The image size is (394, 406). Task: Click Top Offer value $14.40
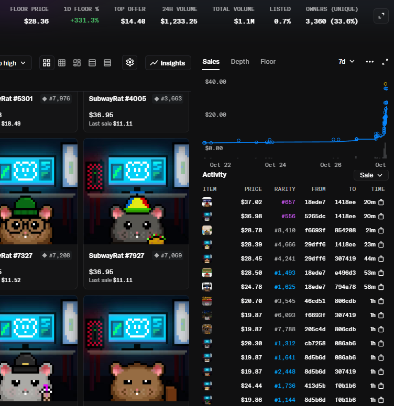(133, 21)
